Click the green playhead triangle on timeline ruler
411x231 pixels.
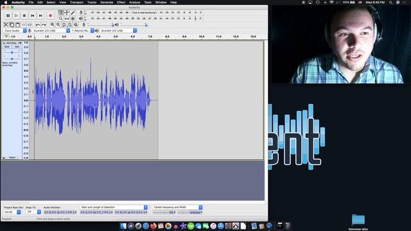pos(6,37)
